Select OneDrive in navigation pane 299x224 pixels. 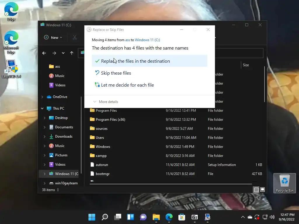[x=57, y=97]
